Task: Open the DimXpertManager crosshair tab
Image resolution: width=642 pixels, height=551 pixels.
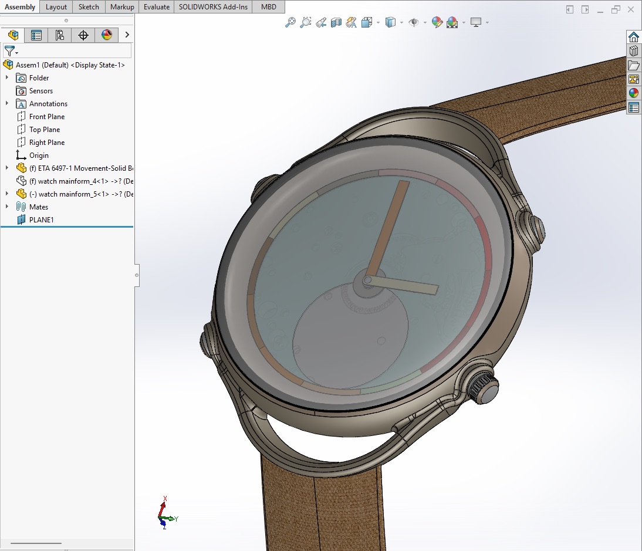Action: coord(83,35)
